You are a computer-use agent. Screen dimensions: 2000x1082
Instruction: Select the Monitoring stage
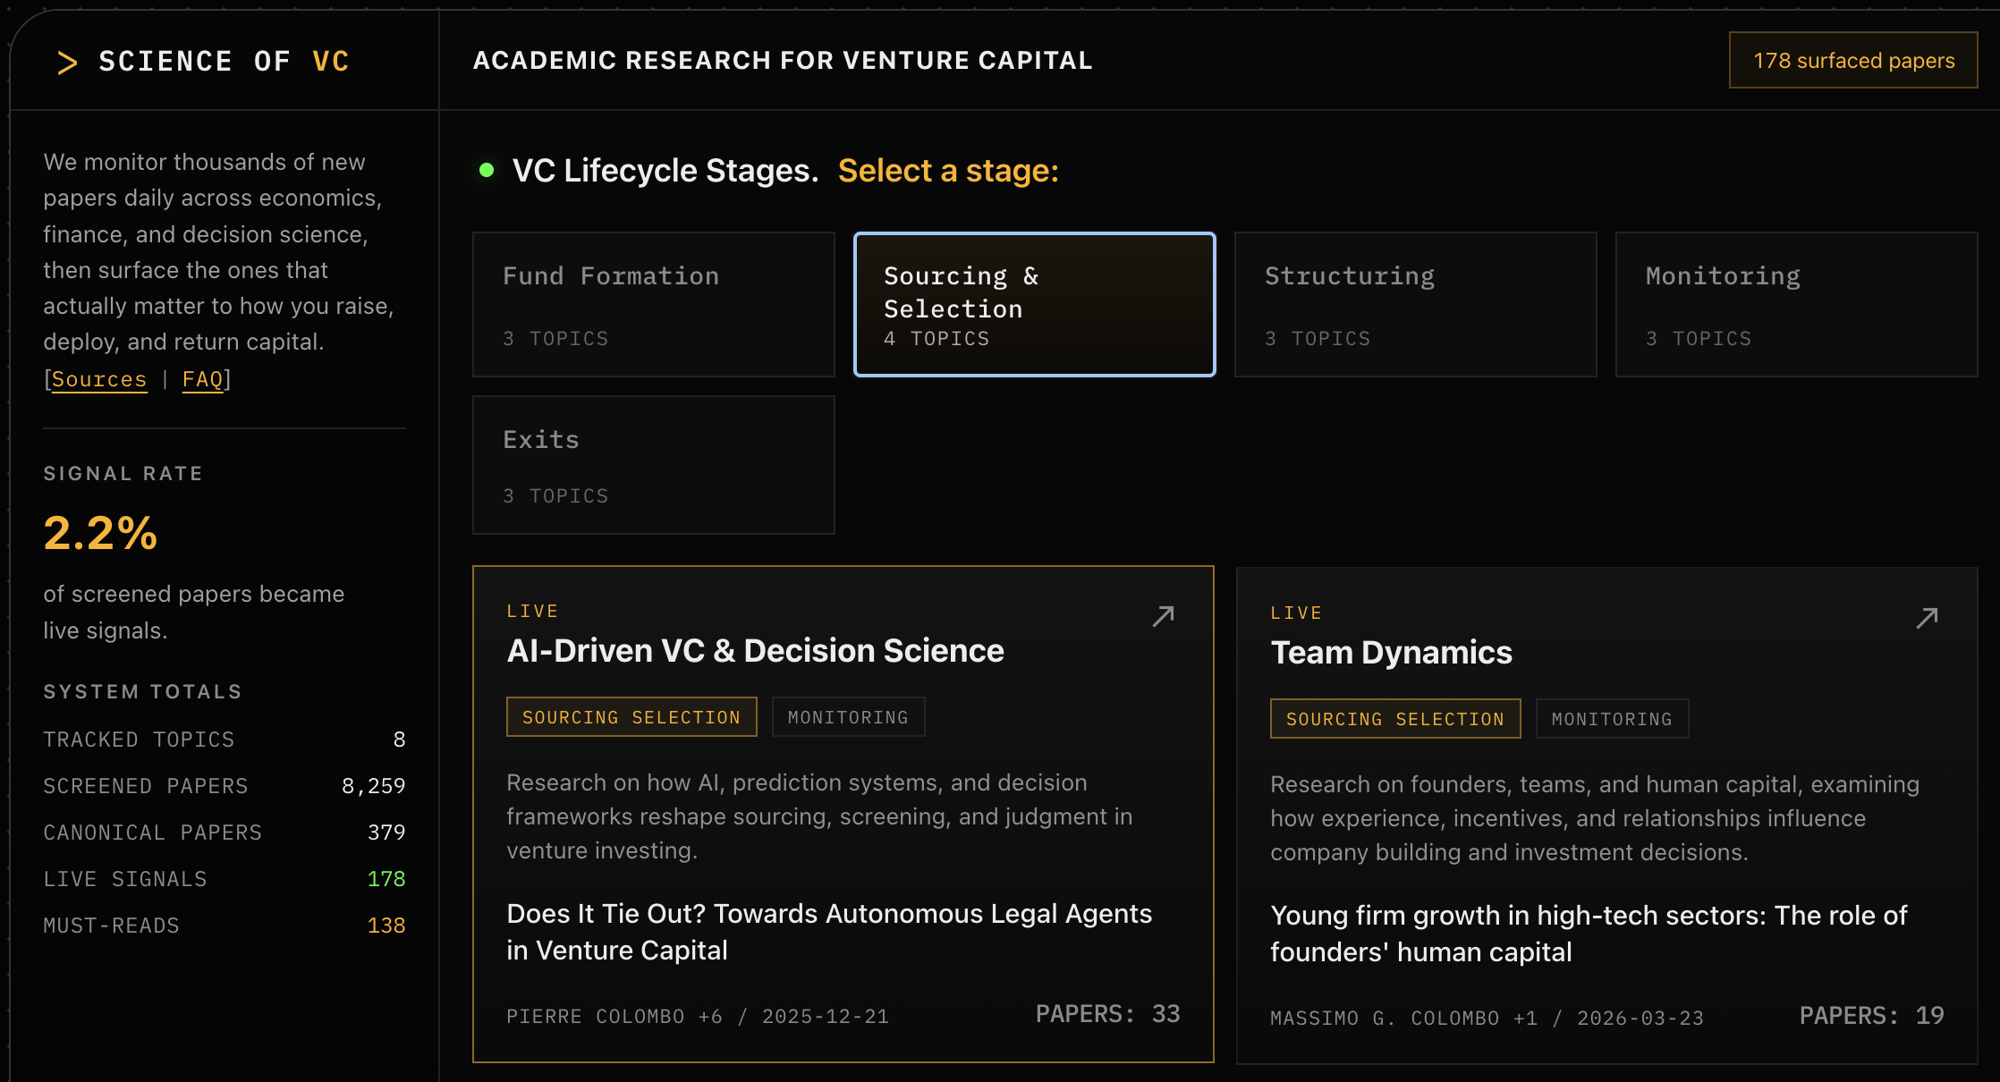point(1796,304)
